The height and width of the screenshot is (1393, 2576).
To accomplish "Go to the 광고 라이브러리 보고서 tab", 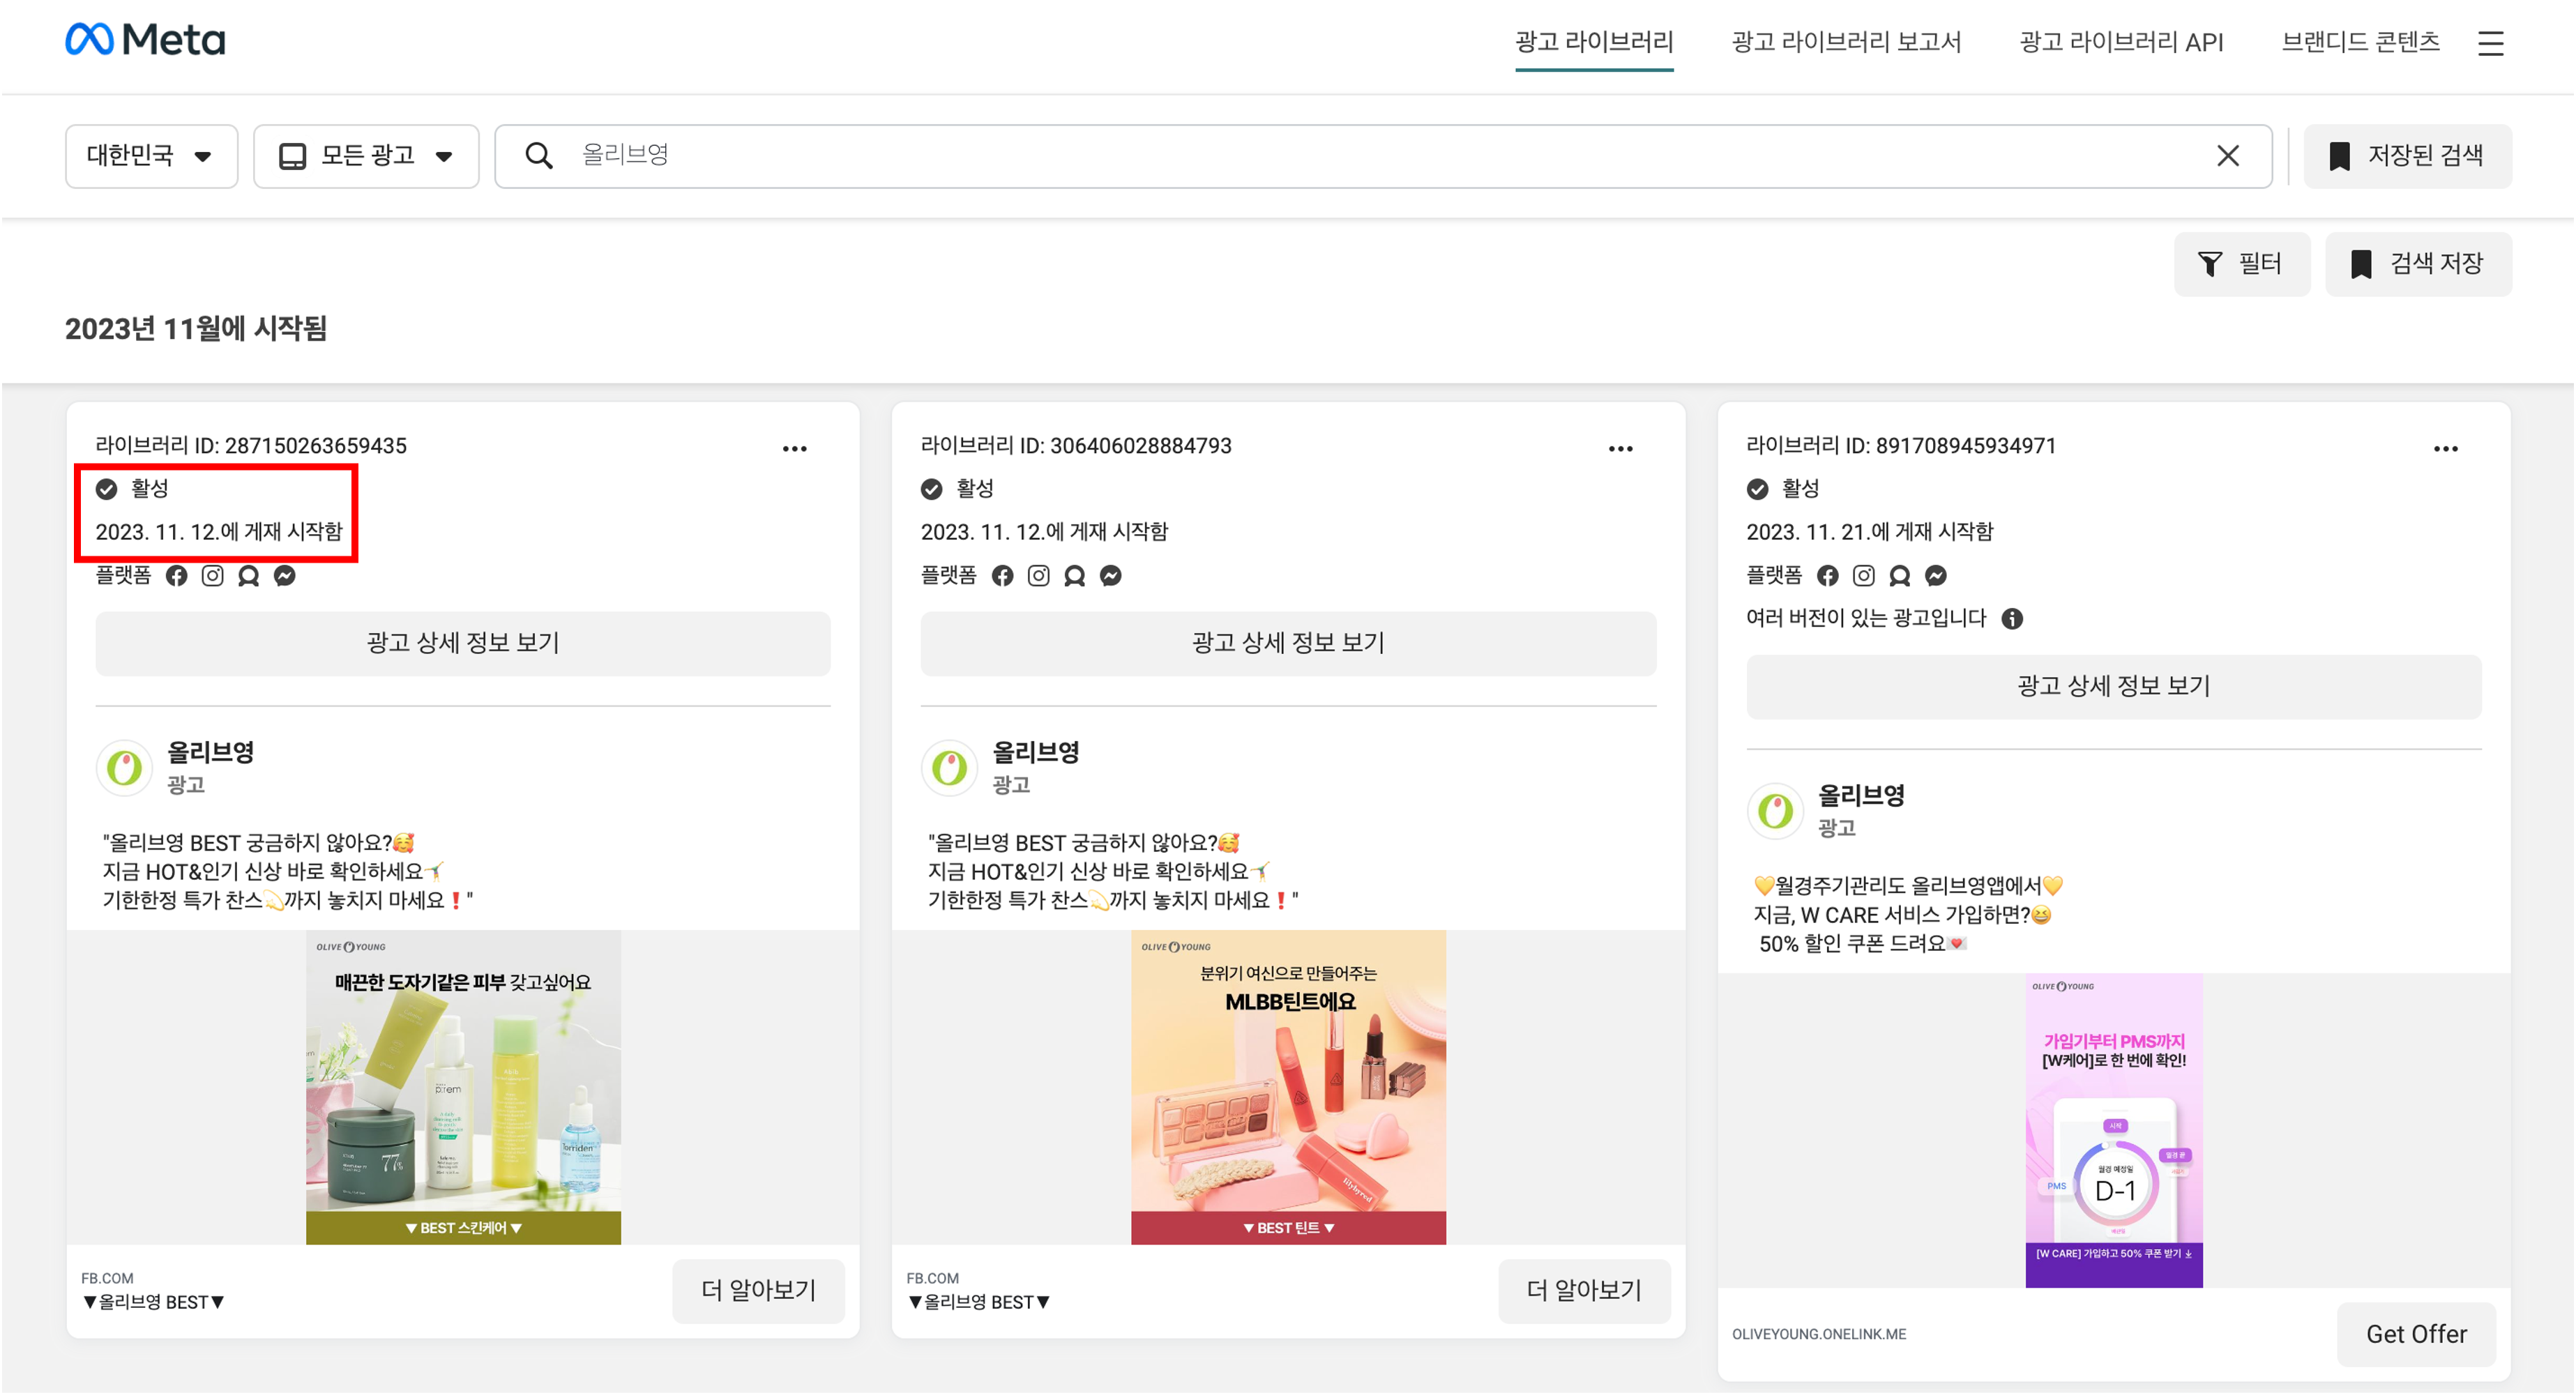I will click(x=1846, y=42).
